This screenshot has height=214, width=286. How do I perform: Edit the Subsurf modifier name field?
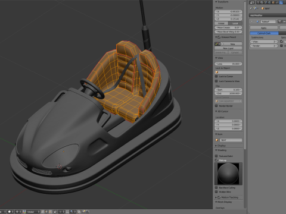[x=268, y=21]
